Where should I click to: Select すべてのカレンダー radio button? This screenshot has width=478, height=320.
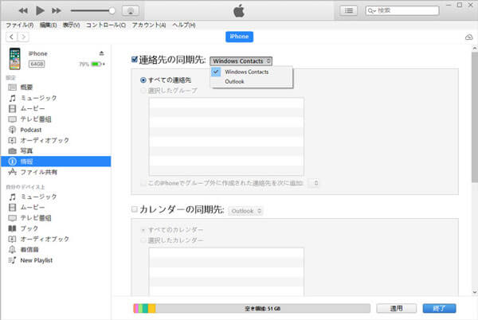(143, 230)
